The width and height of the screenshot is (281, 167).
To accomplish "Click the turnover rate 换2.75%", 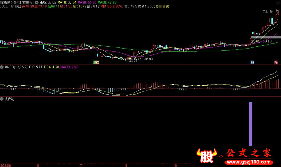I will [x=130, y=6].
